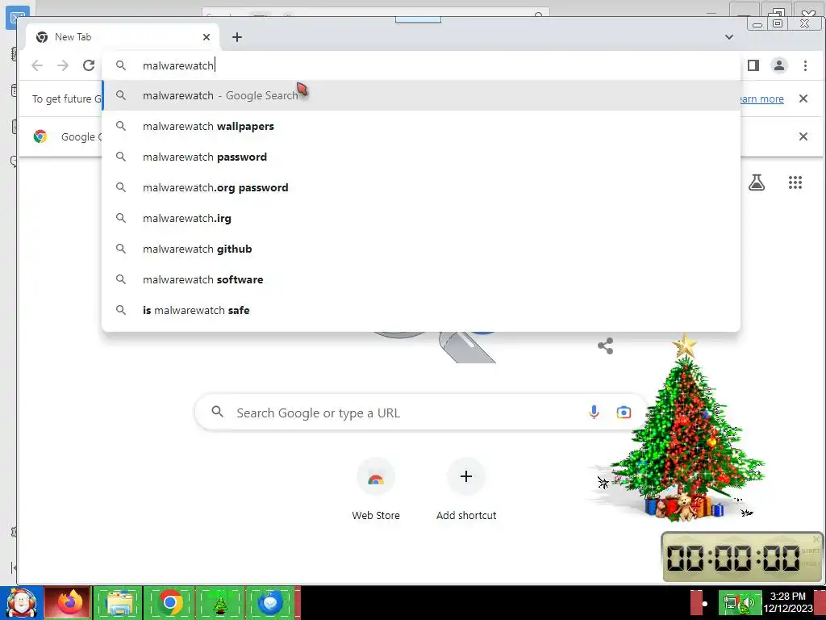This screenshot has height=620, width=826.
Task: Close the New Tab tab
Action: point(206,37)
